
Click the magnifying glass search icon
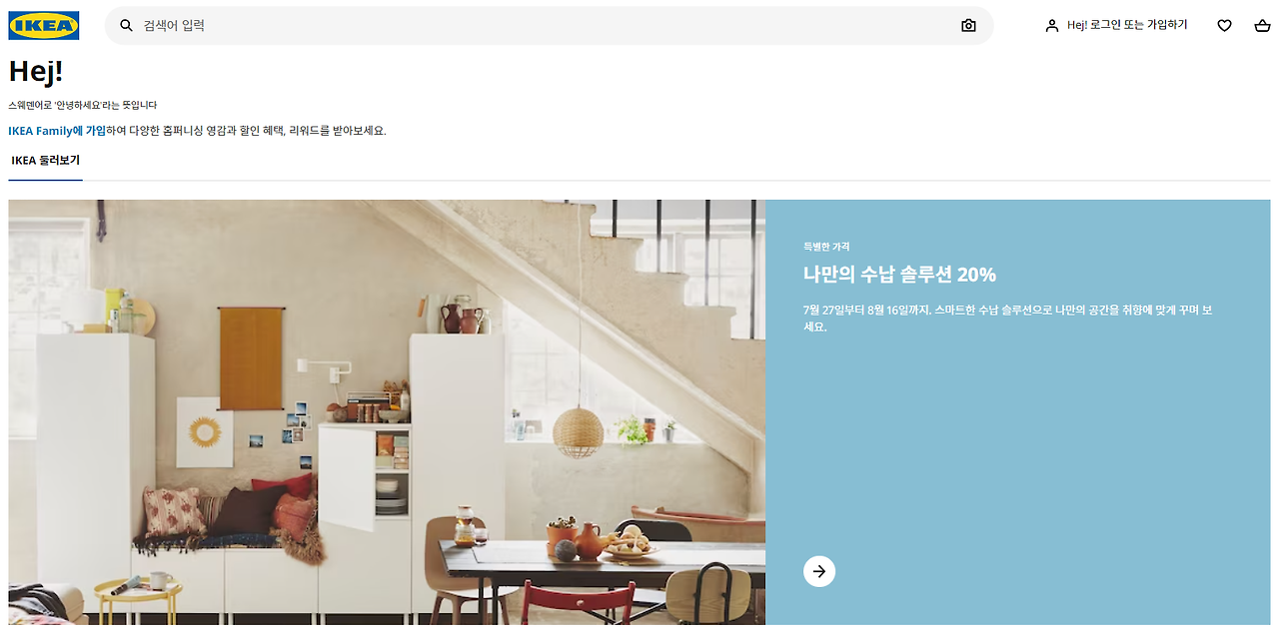click(x=126, y=26)
